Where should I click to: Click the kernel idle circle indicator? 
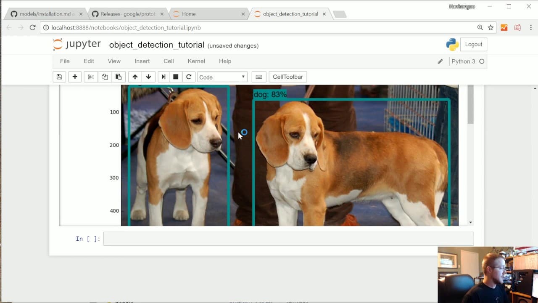point(482,61)
